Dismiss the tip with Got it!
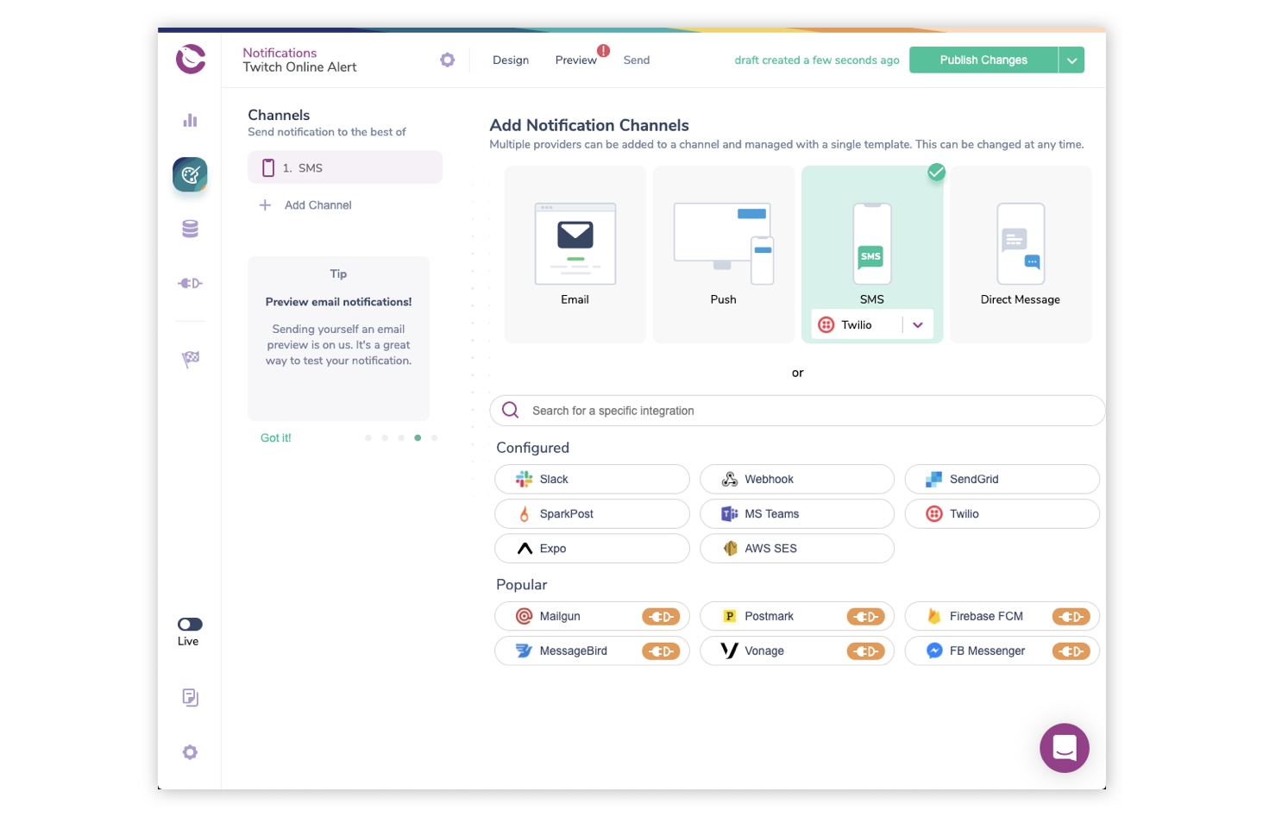 click(276, 438)
